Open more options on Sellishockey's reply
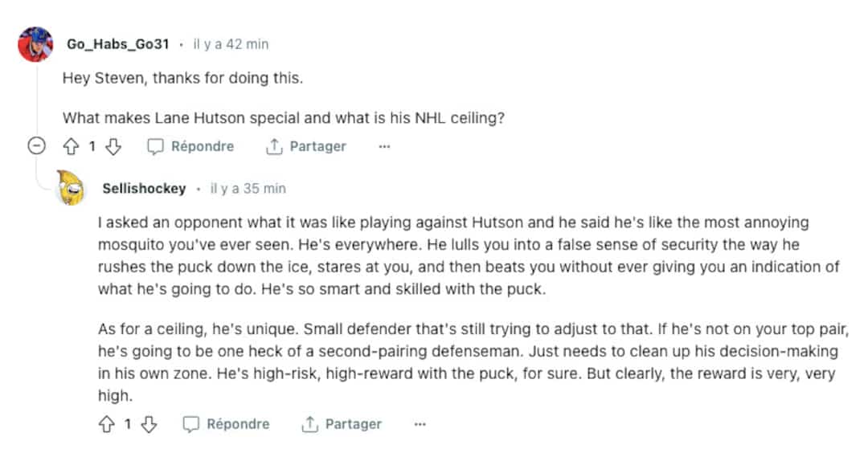 [420, 424]
